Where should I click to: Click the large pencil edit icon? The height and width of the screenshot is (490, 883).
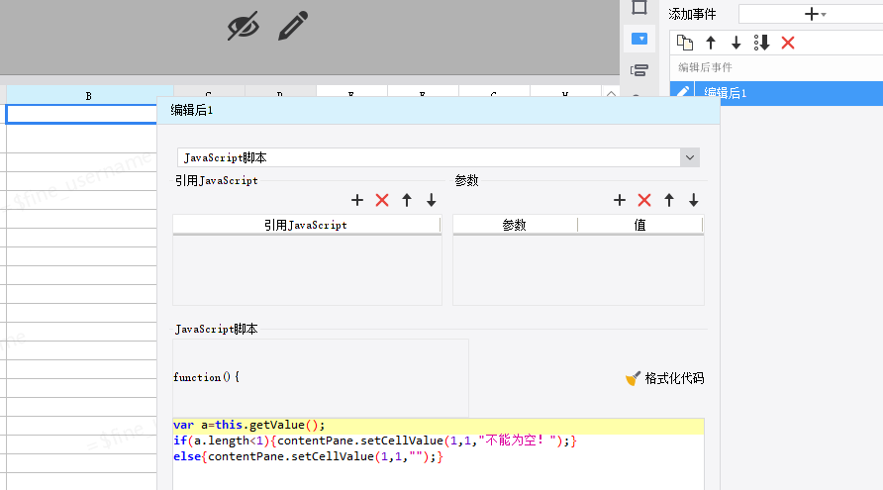click(293, 26)
